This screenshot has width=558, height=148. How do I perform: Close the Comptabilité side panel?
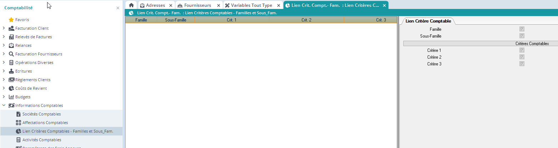coord(118,8)
